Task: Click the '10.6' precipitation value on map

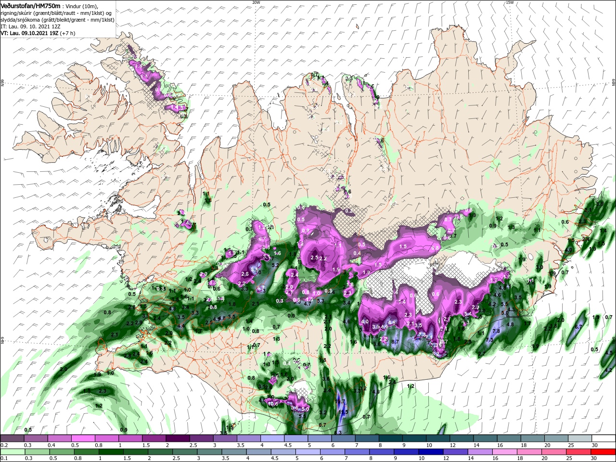Action: point(273,404)
